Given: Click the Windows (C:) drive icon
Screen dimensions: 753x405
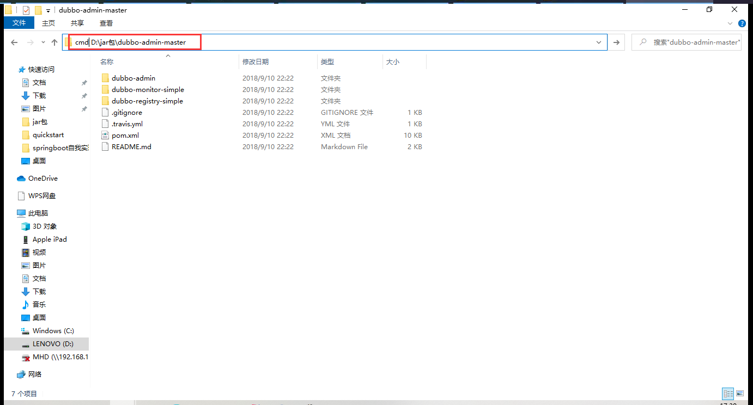Looking at the screenshot, I should coord(26,331).
